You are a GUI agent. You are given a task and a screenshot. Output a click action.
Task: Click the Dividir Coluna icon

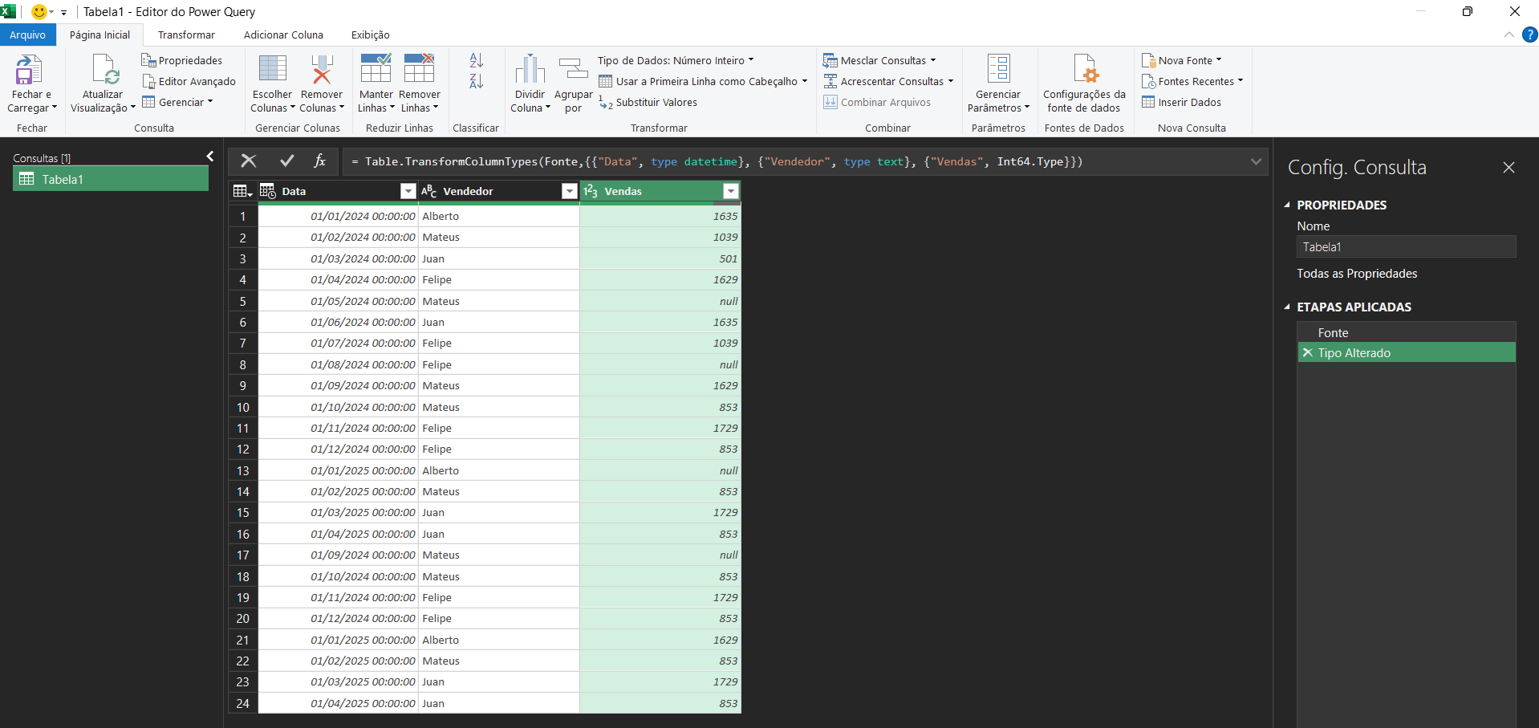click(x=530, y=69)
